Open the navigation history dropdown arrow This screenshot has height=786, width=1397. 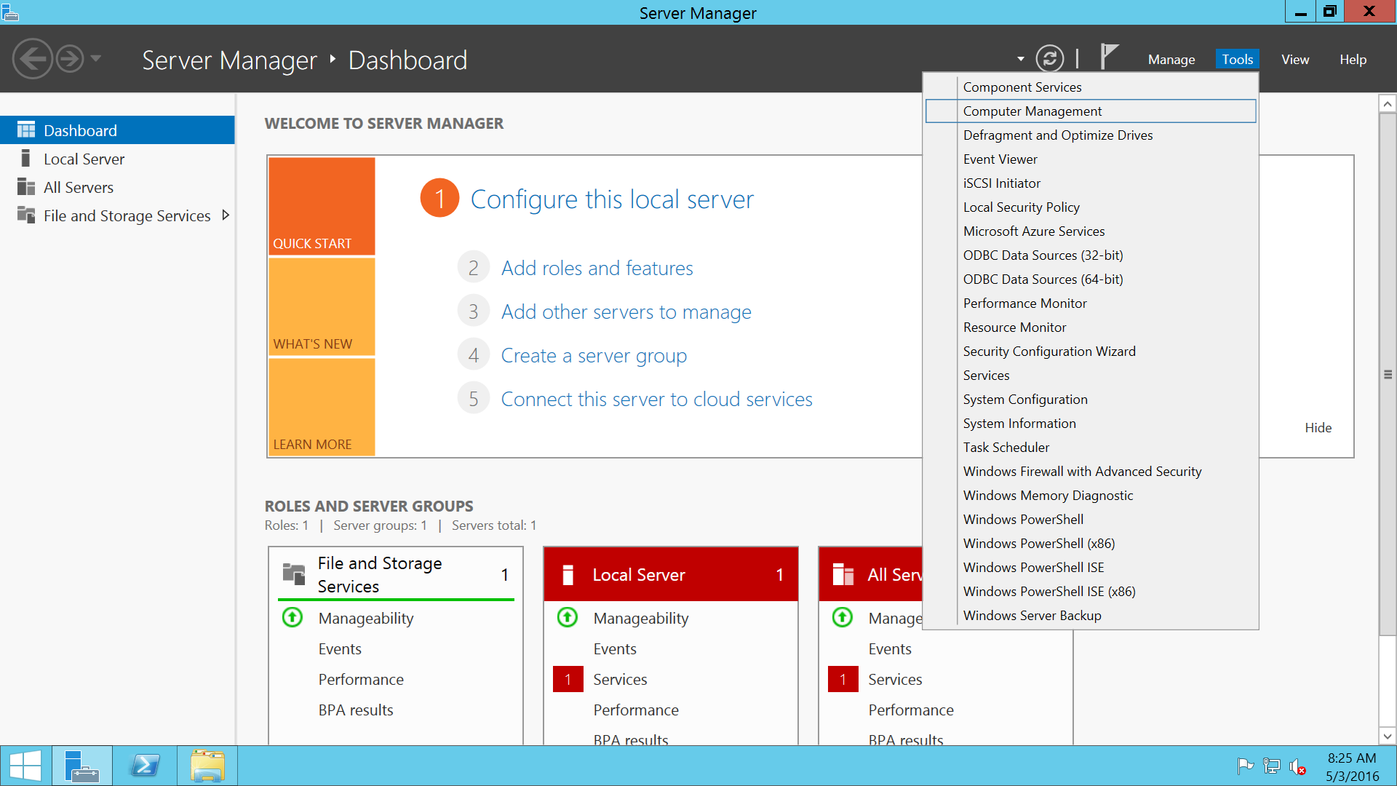(x=96, y=58)
